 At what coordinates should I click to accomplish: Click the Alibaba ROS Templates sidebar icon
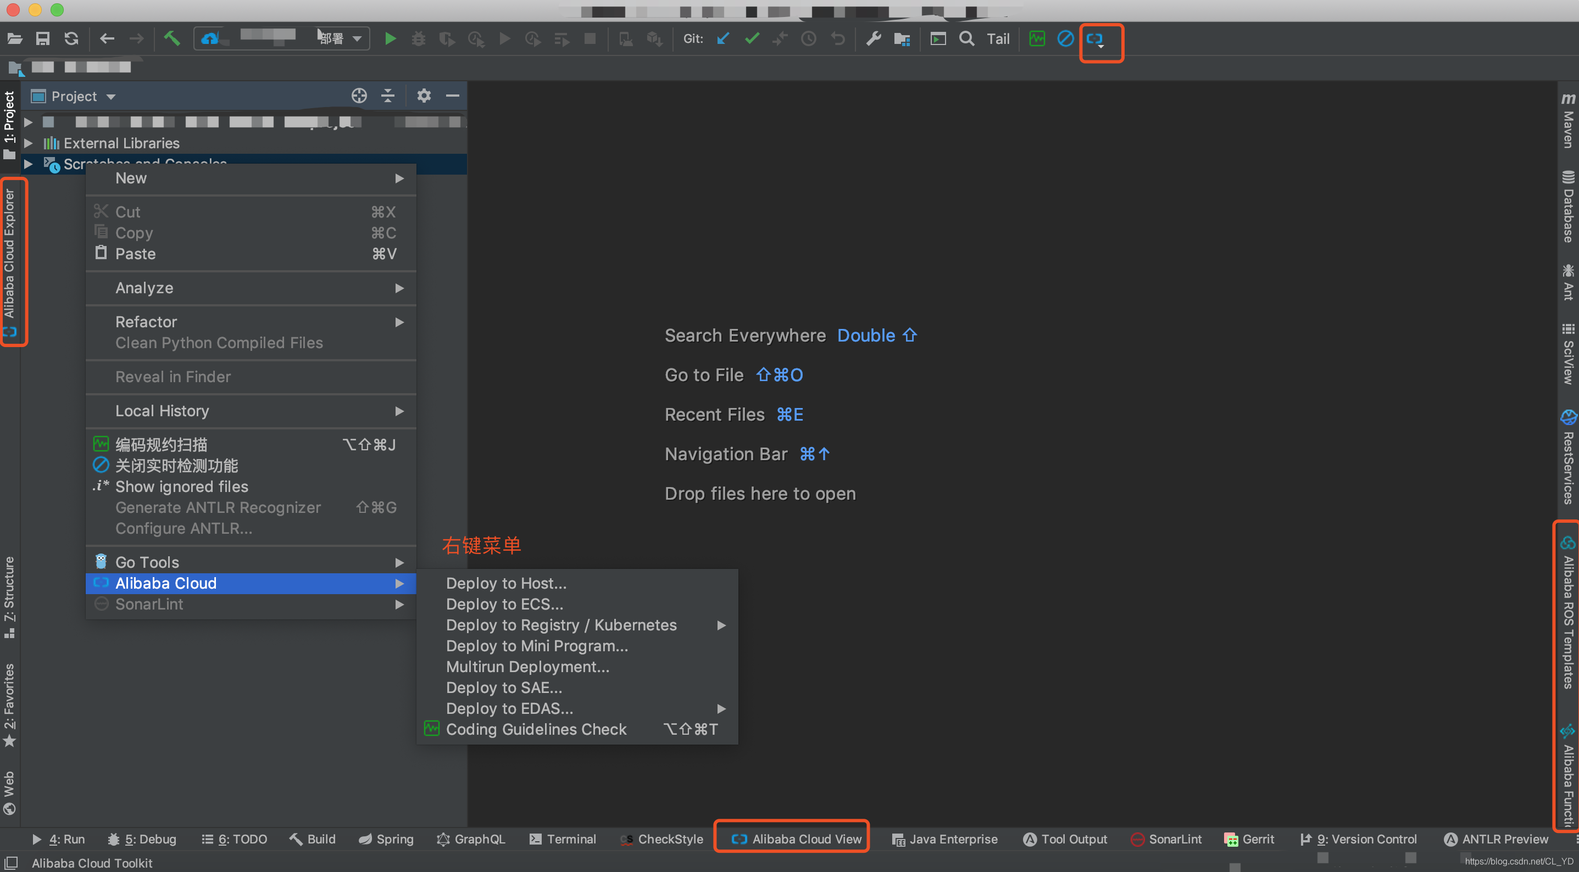tap(1566, 617)
